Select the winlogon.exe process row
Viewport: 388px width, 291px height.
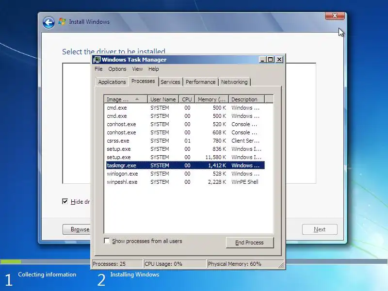coord(185,174)
